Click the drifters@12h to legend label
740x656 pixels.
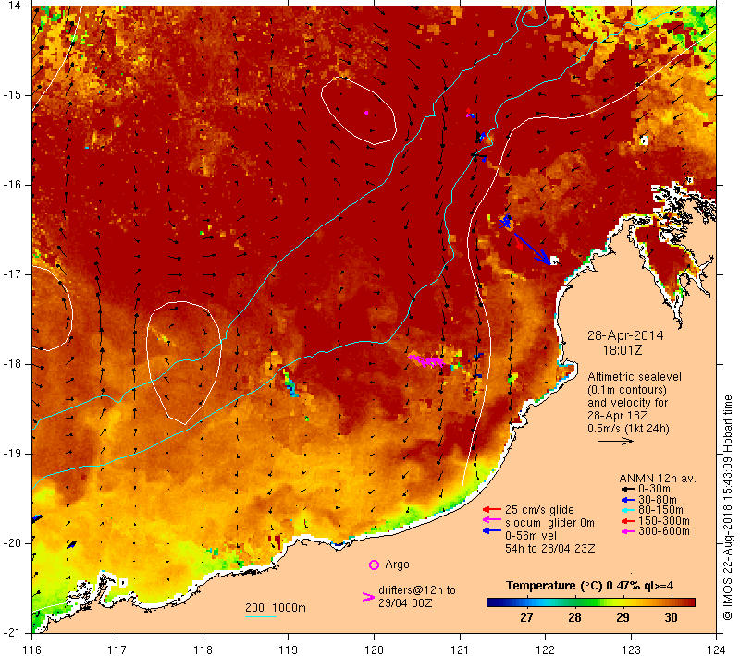[x=417, y=590]
